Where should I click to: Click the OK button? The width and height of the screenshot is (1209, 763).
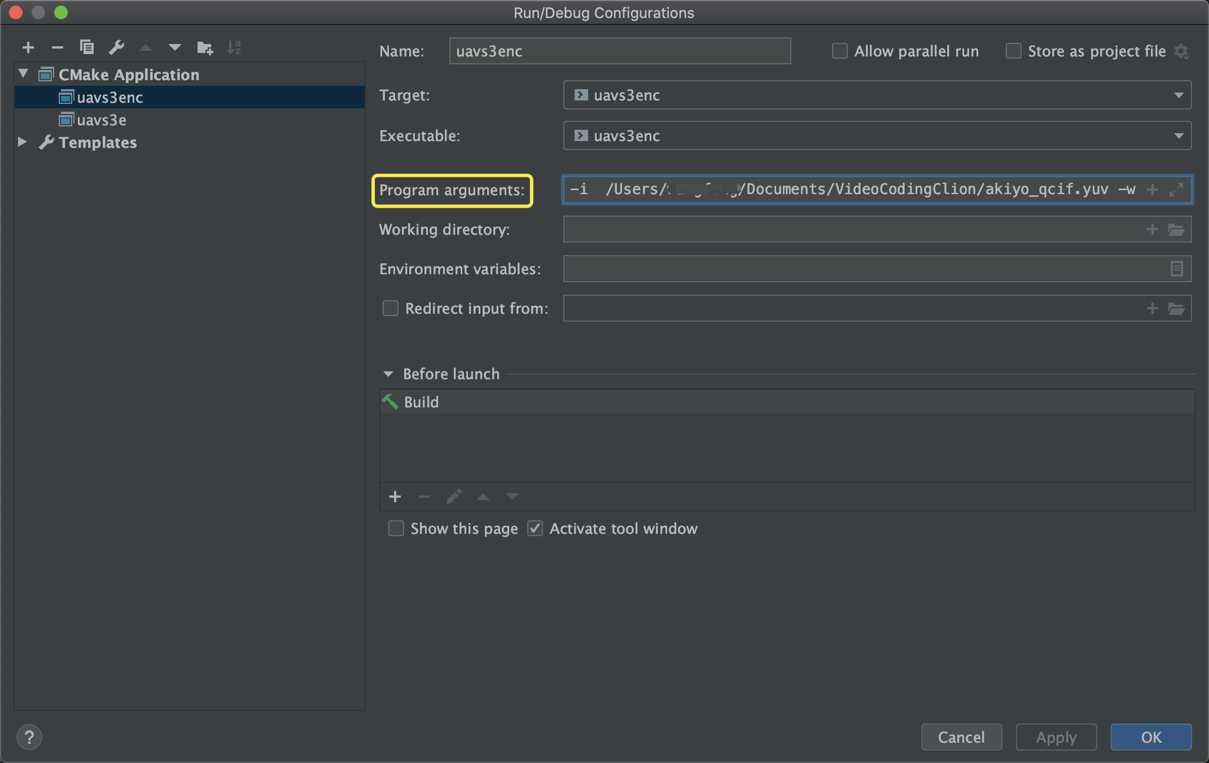[x=1151, y=737]
